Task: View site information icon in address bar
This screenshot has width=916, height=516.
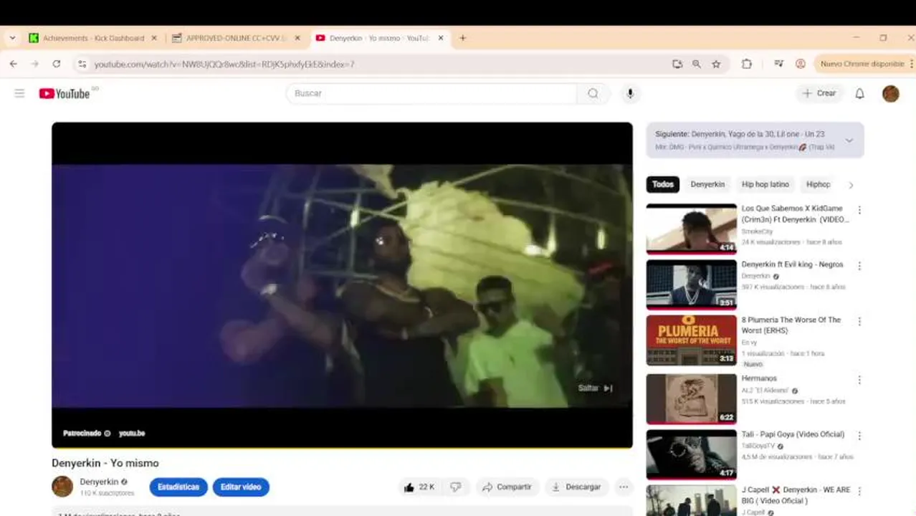Action: 82,64
